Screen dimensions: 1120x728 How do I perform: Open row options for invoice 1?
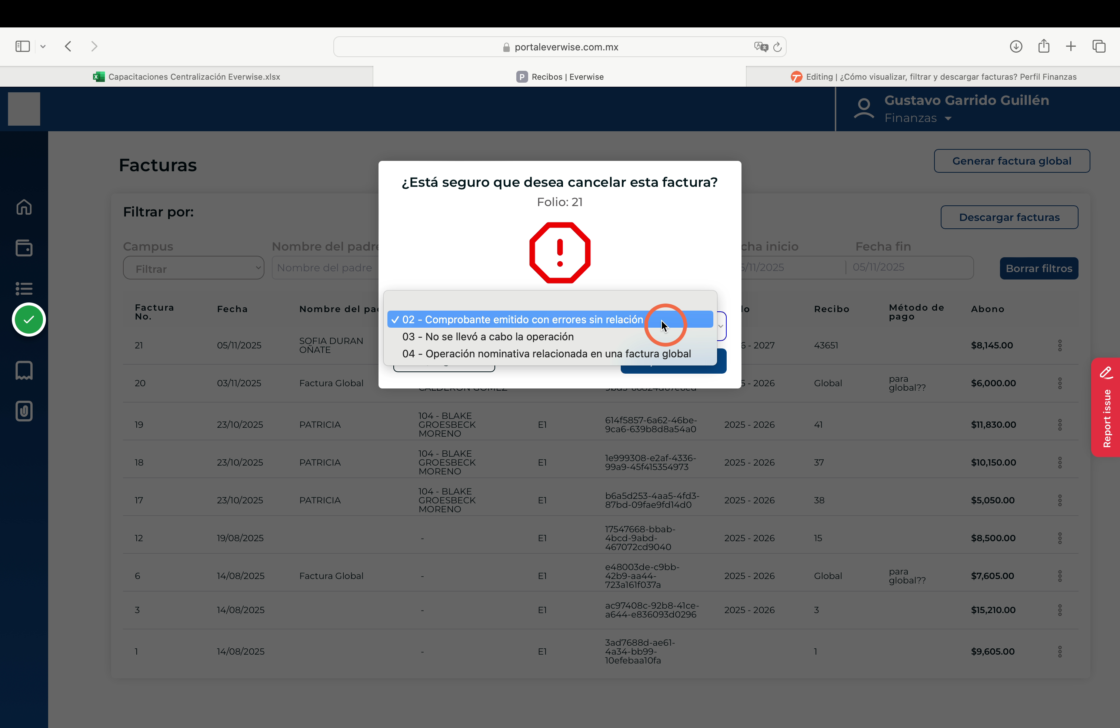point(1060,651)
